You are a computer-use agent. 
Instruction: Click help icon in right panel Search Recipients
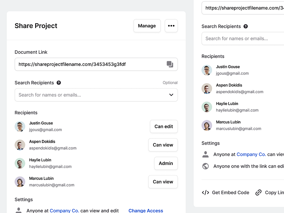pyautogui.click(x=246, y=26)
